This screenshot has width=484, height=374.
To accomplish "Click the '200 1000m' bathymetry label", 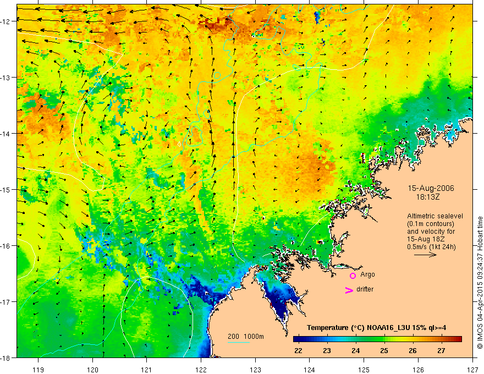I will (246, 337).
